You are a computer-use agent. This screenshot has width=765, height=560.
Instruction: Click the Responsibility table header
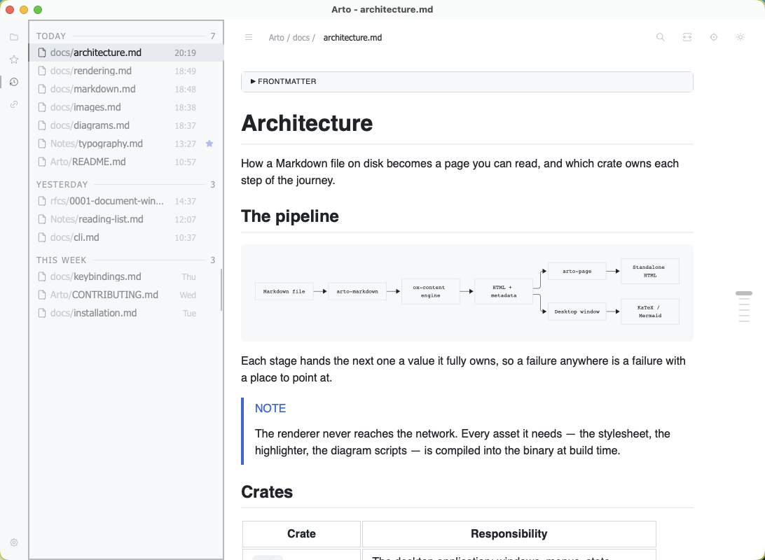[x=509, y=533]
